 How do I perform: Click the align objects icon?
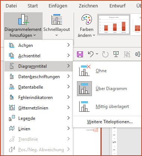click(x=138, y=54)
